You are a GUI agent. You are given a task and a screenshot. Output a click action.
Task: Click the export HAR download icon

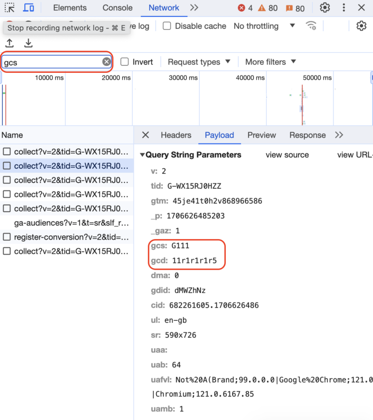tap(29, 44)
